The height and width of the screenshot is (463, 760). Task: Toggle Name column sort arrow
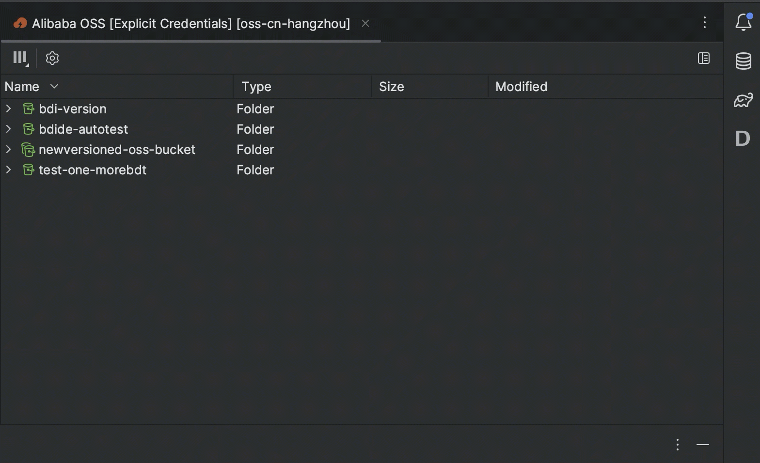54,86
